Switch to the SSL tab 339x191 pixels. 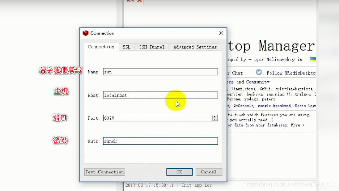126,47
